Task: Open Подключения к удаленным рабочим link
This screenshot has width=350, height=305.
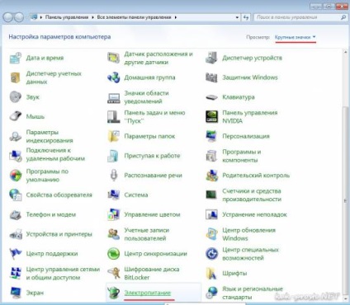Action: [x=55, y=154]
